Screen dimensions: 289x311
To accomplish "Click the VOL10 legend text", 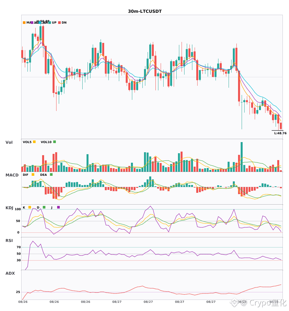I will pyautogui.click(x=46, y=142).
